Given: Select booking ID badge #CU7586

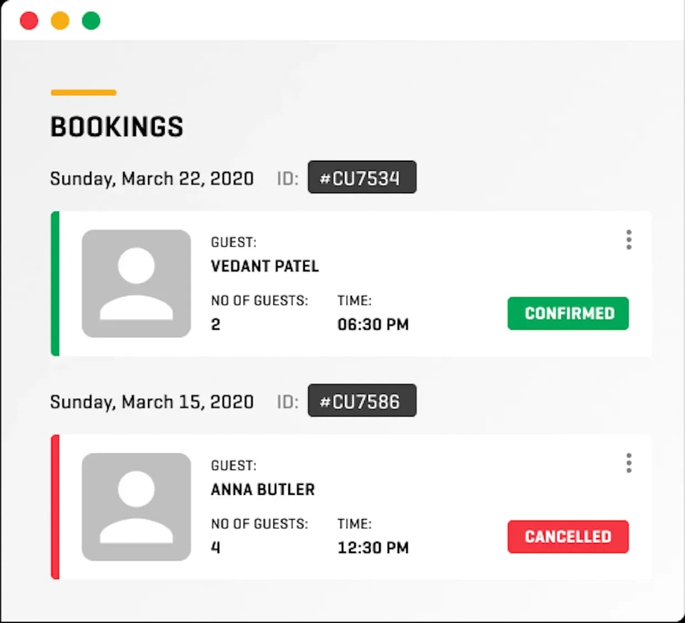Looking at the screenshot, I should coord(362,400).
